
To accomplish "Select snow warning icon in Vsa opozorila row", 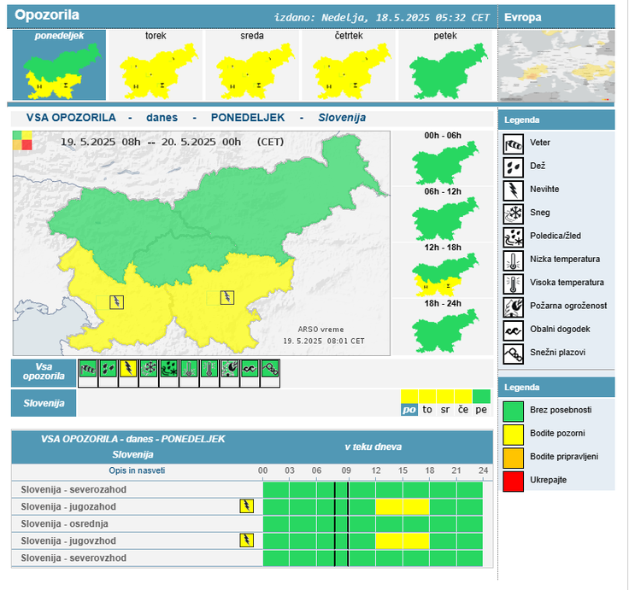I will [149, 368].
